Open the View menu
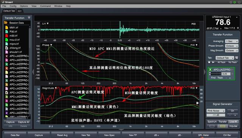 click(34, 6)
